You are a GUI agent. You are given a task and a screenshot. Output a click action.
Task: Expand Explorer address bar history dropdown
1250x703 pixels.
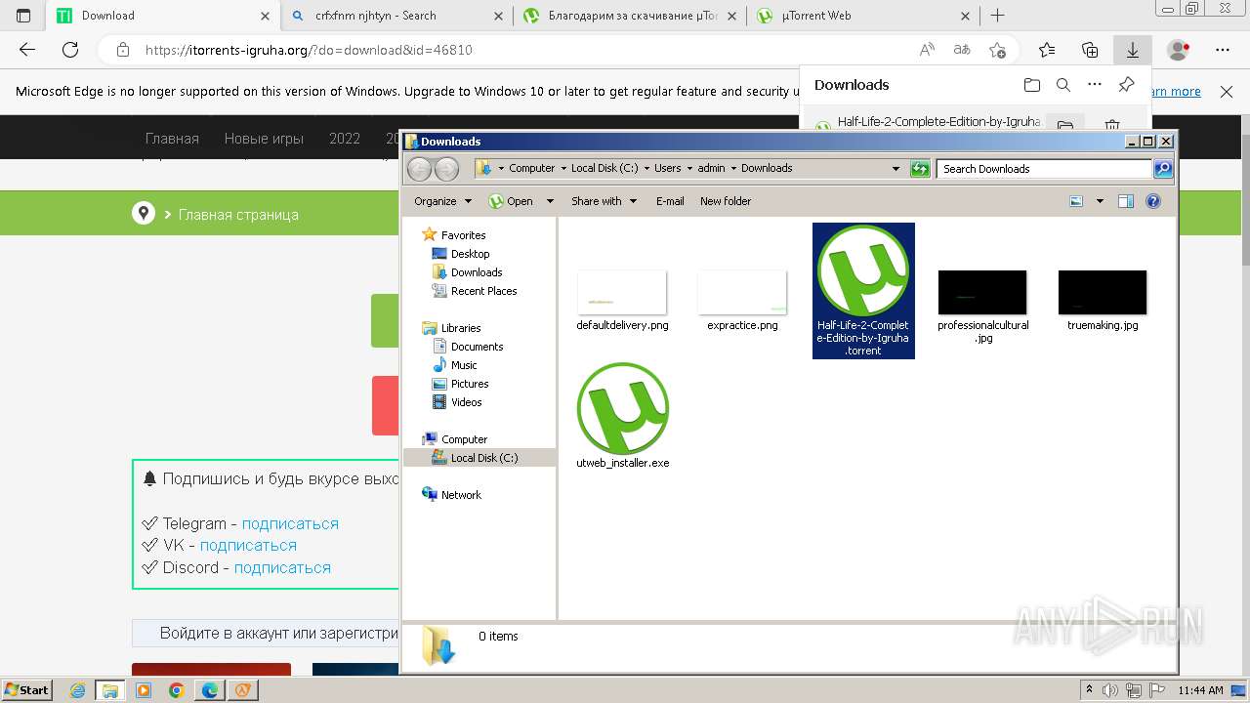(896, 168)
